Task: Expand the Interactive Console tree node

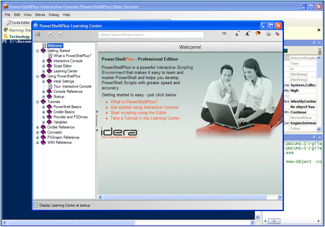Action: [43, 61]
